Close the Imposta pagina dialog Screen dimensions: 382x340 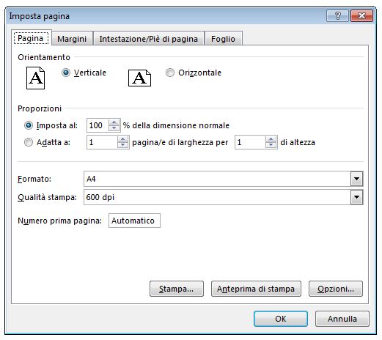point(361,16)
